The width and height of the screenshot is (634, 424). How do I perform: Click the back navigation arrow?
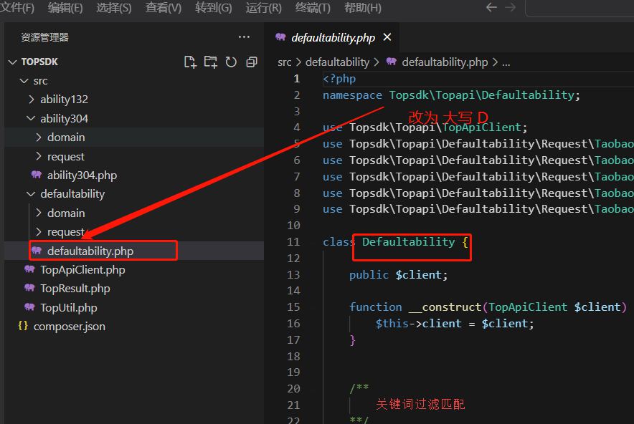(x=491, y=8)
